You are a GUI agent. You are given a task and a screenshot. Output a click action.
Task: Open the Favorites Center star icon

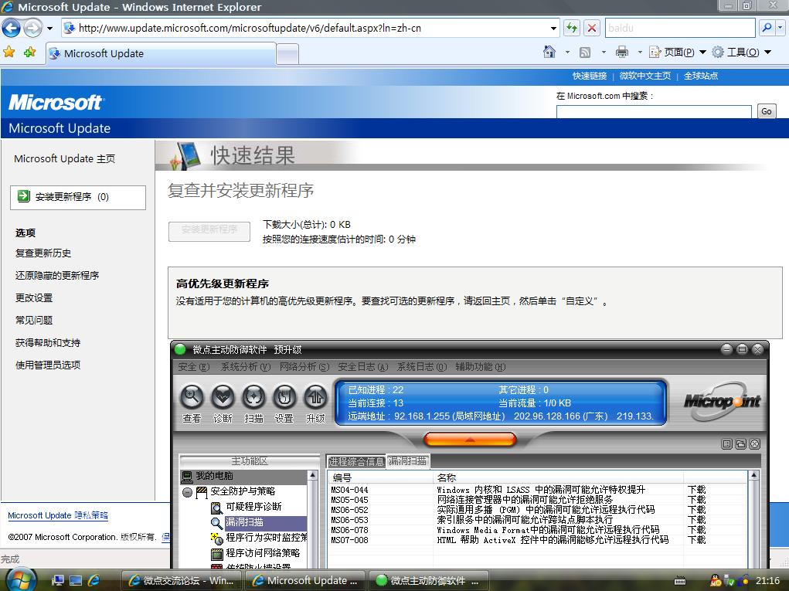click(x=9, y=52)
